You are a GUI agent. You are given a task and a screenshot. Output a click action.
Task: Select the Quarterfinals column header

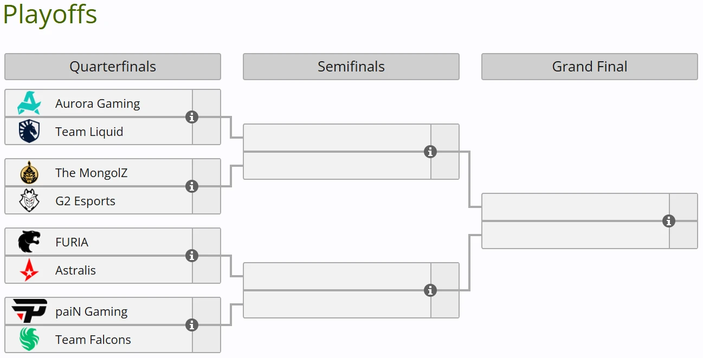pos(113,67)
